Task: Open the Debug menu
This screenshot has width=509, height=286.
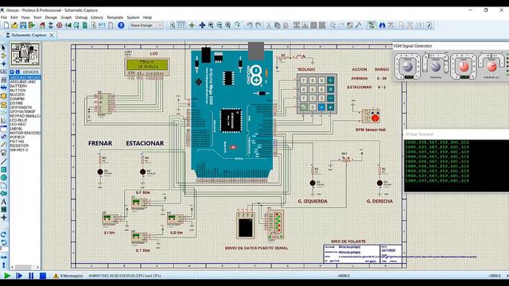Action: (81, 17)
